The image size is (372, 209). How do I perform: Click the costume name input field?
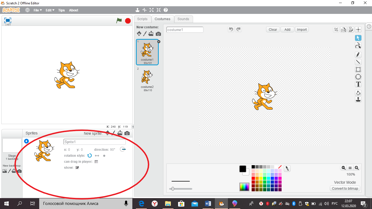[x=185, y=30]
